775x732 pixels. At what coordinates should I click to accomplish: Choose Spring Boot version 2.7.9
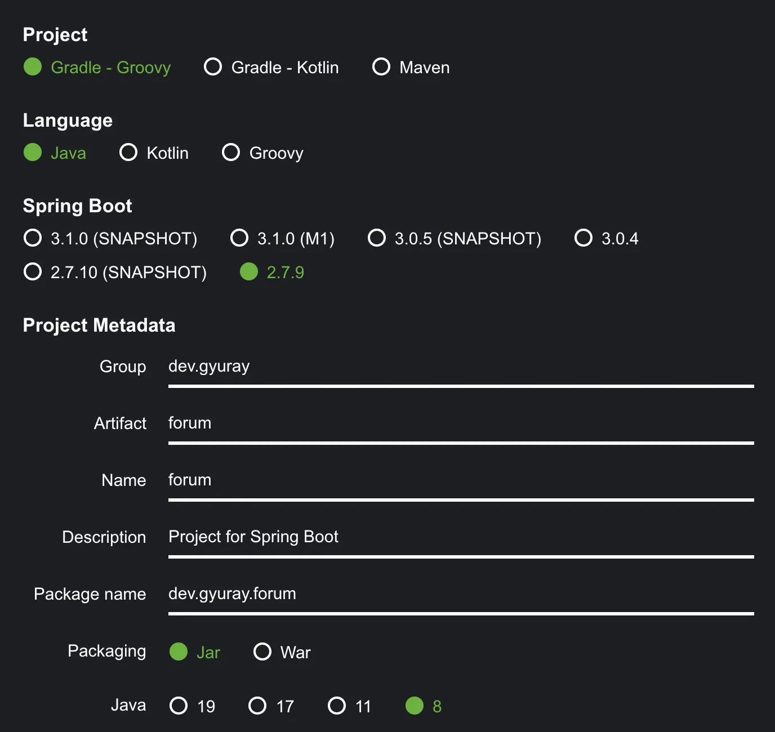click(x=249, y=272)
